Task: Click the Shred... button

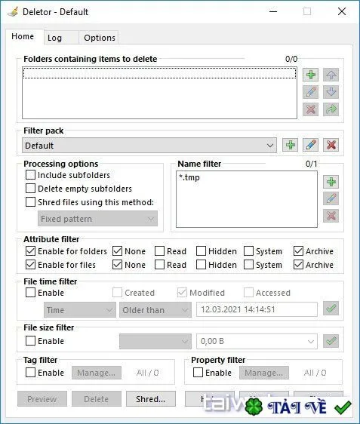Action: [x=151, y=398]
